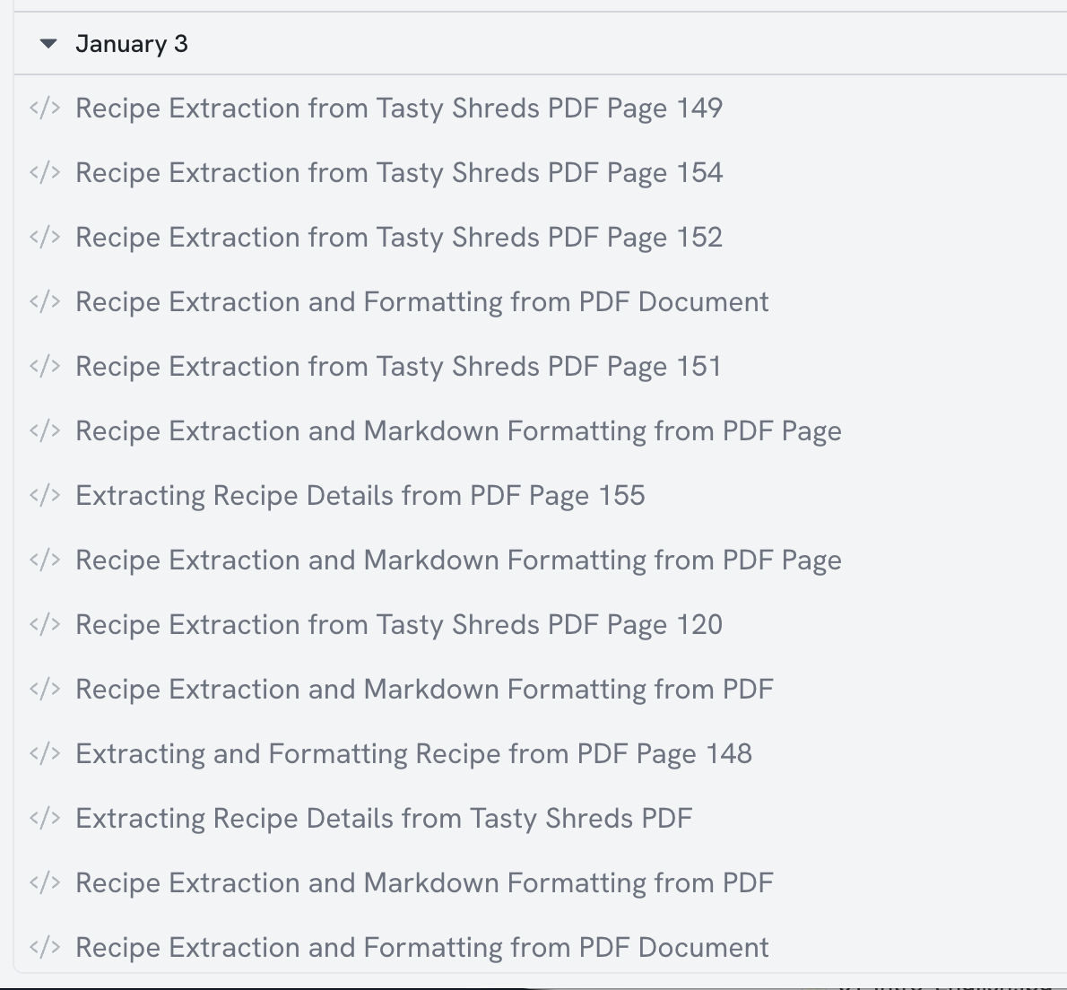
Task: Click code icon next to Page 151 entry
Action: pyautogui.click(x=45, y=367)
